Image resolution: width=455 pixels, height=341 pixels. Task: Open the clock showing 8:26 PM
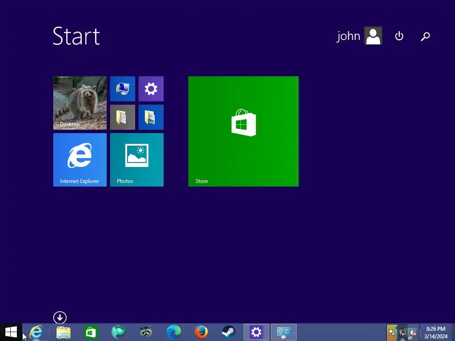click(436, 333)
